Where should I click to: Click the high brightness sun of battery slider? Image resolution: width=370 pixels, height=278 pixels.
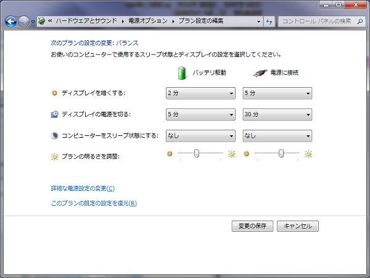[231, 154]
